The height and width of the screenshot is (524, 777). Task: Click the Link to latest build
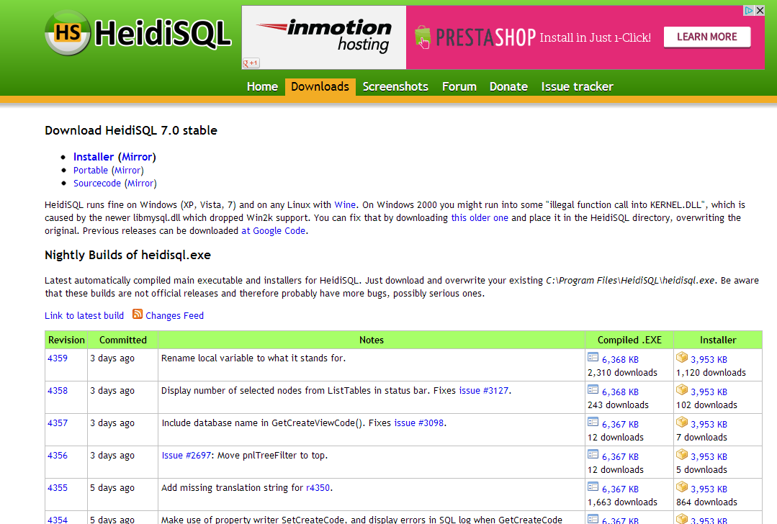84,315
